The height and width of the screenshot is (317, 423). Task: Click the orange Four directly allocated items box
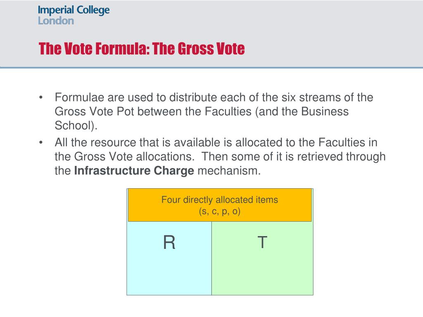click(x=220, y=205)
